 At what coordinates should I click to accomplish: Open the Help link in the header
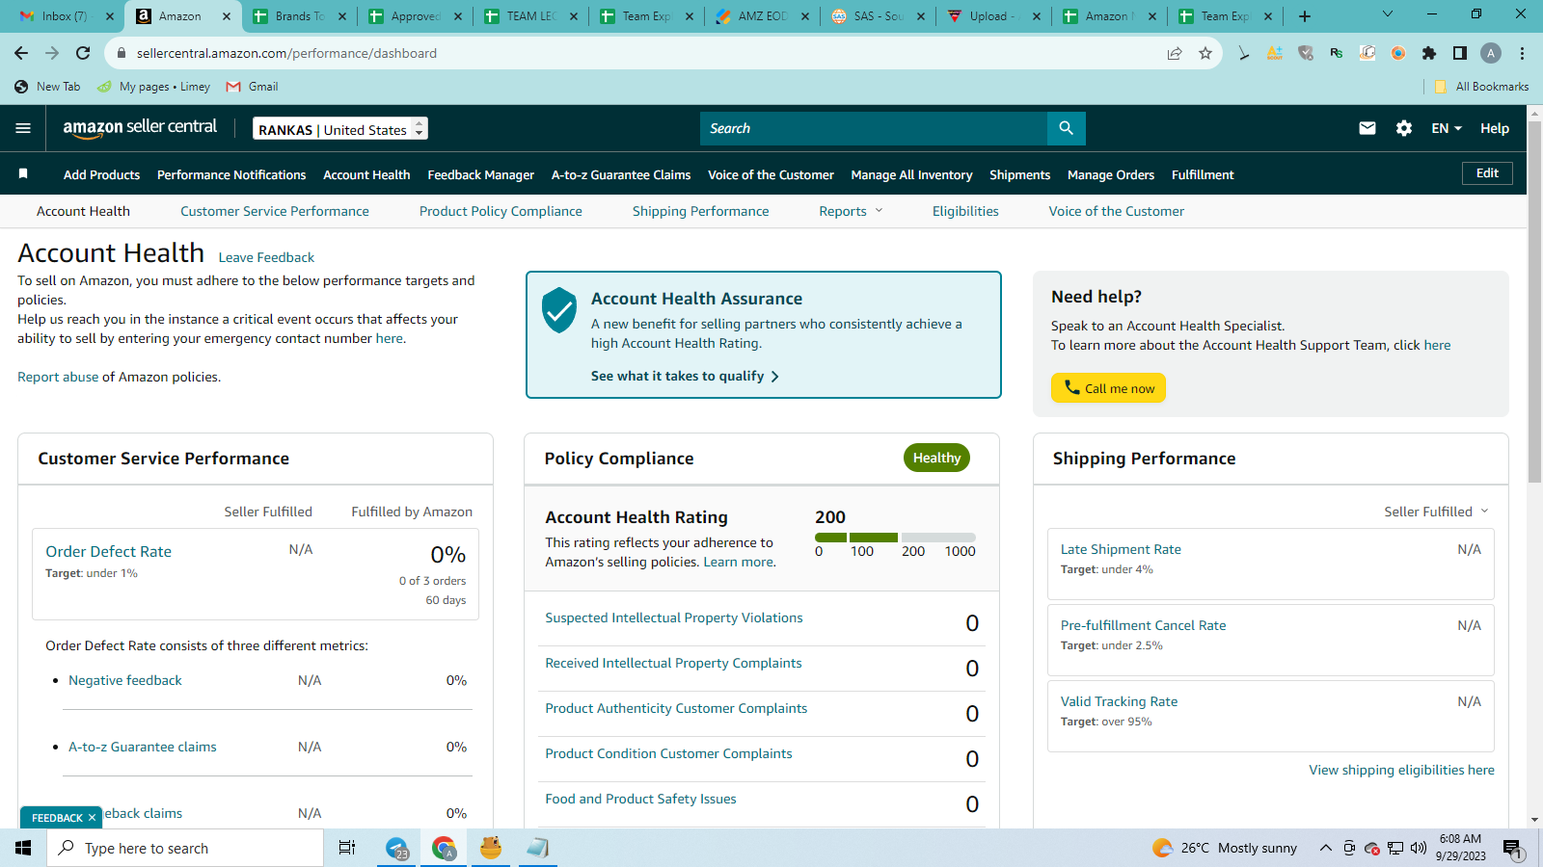[x=1495, y=128]
